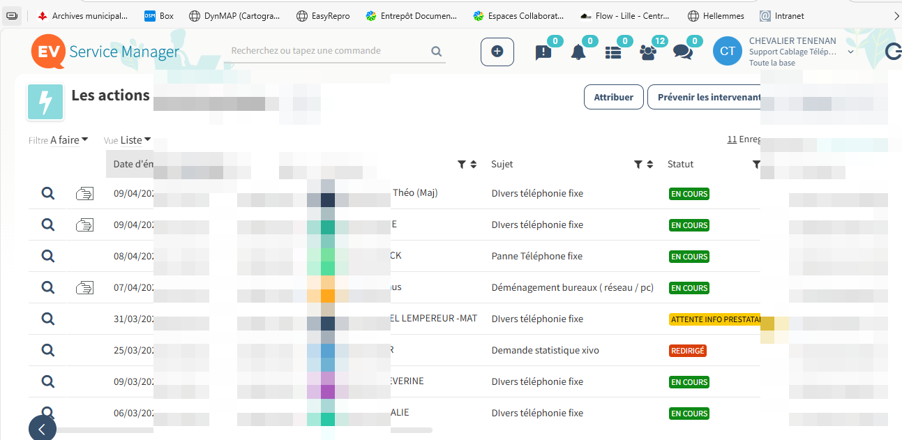Click the filter funnel right of Sujet
Image resolution: width=902 pixels, height=440 pixels.
(638, 165)
